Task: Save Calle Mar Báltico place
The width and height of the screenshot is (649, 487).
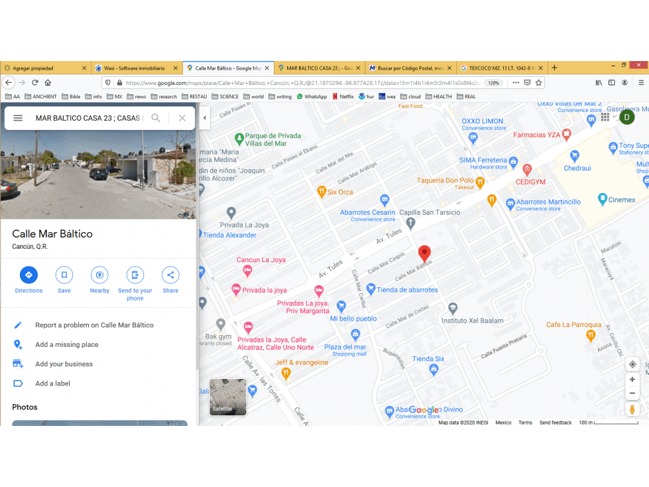Action: point(64,275)
